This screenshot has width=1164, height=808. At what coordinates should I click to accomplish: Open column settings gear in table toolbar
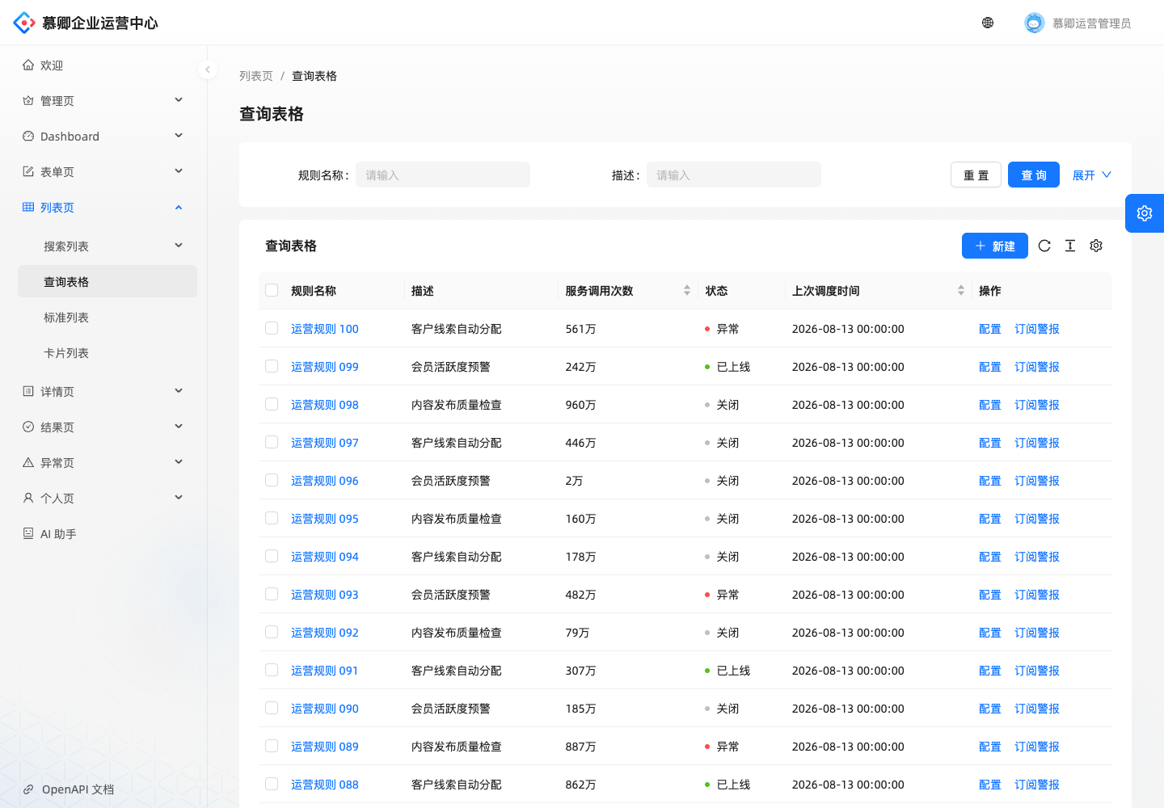click(x=1096, y=246)
